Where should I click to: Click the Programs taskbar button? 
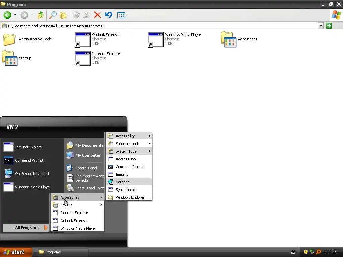pyautogui.click(x=62, y=252)
